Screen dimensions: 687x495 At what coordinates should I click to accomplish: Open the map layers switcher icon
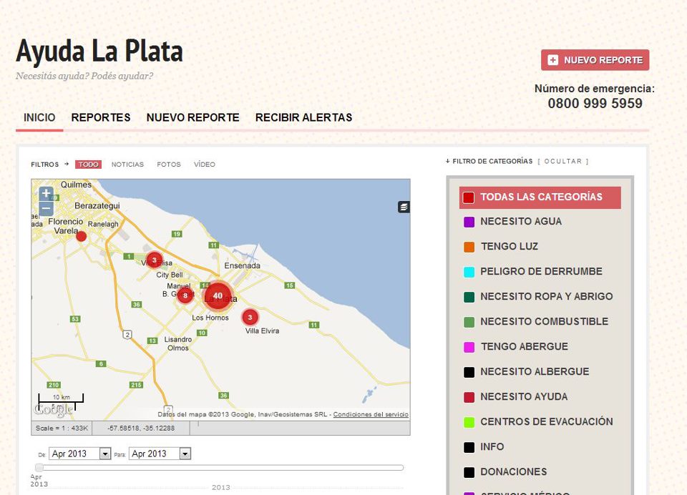(404, 207)
